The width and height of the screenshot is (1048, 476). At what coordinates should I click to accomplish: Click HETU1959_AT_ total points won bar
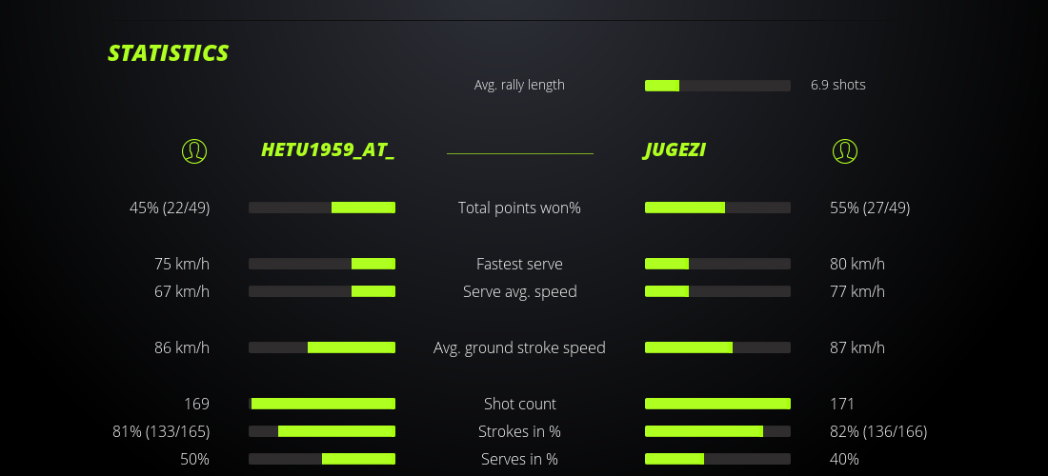point(322,208)
